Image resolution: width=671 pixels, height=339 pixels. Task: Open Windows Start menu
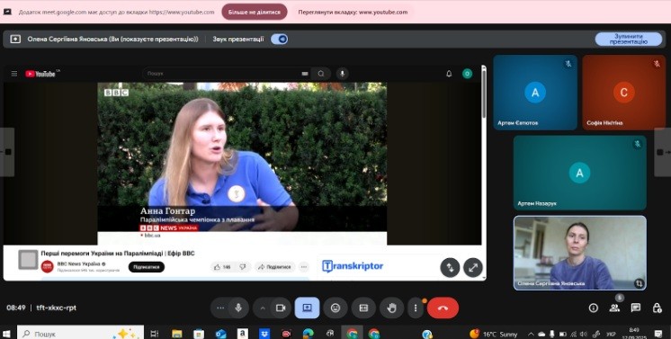pos(6,334)
